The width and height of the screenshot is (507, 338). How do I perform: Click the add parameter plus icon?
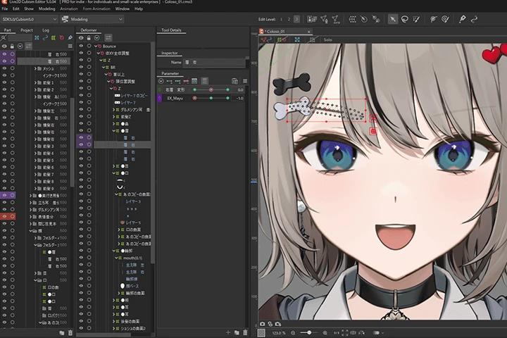(228, 332)
